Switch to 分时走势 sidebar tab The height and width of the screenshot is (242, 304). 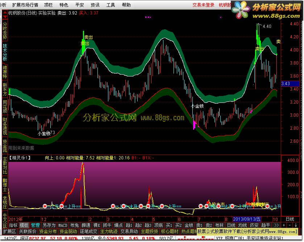click(5, 31)
